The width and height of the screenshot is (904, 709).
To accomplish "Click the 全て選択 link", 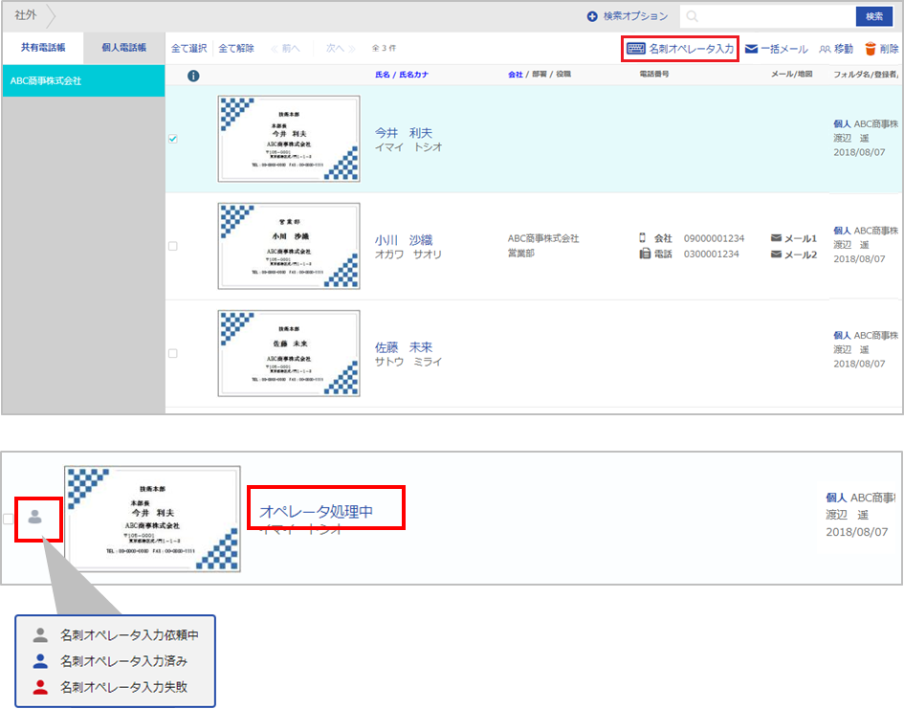I will [188, 48].
